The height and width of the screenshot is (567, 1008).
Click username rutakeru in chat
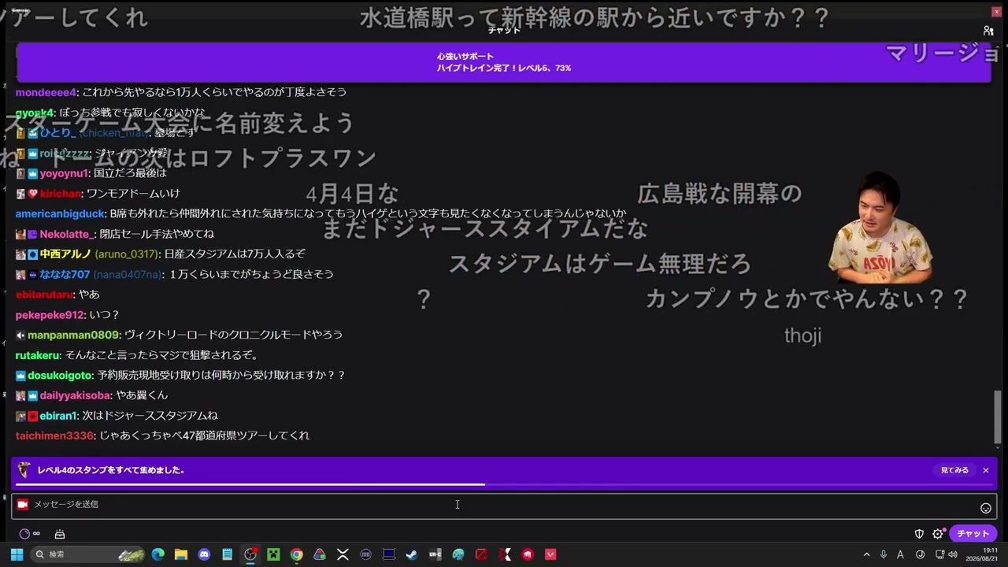[38, 355]
